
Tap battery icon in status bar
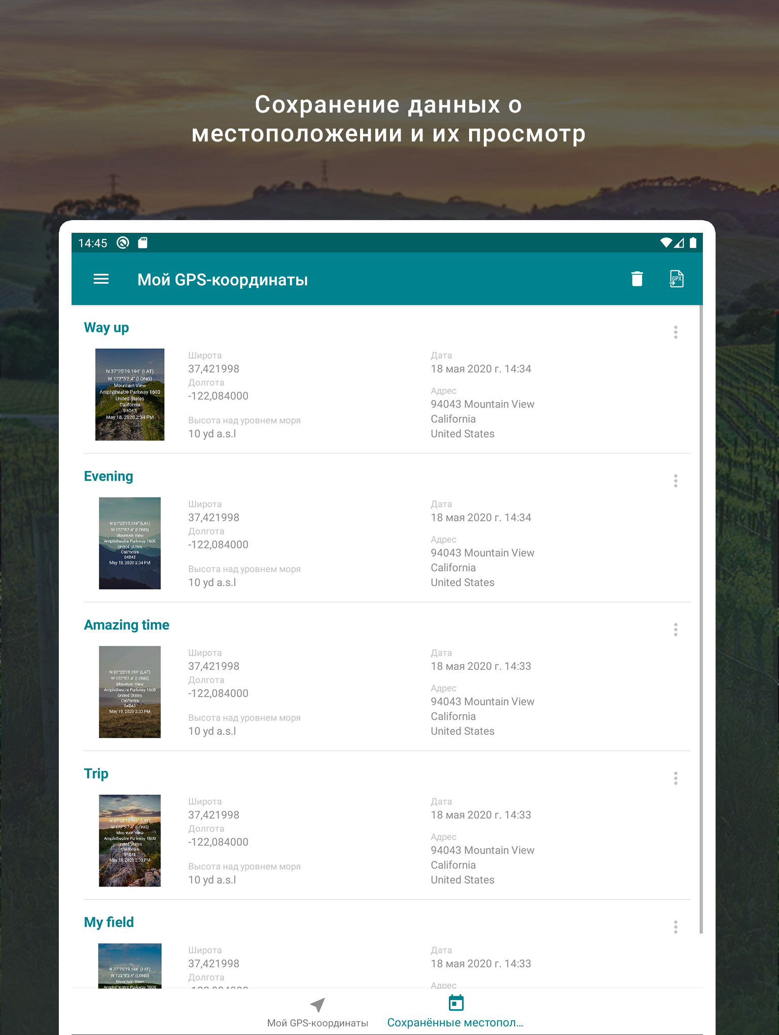click(x=693, y=243)
